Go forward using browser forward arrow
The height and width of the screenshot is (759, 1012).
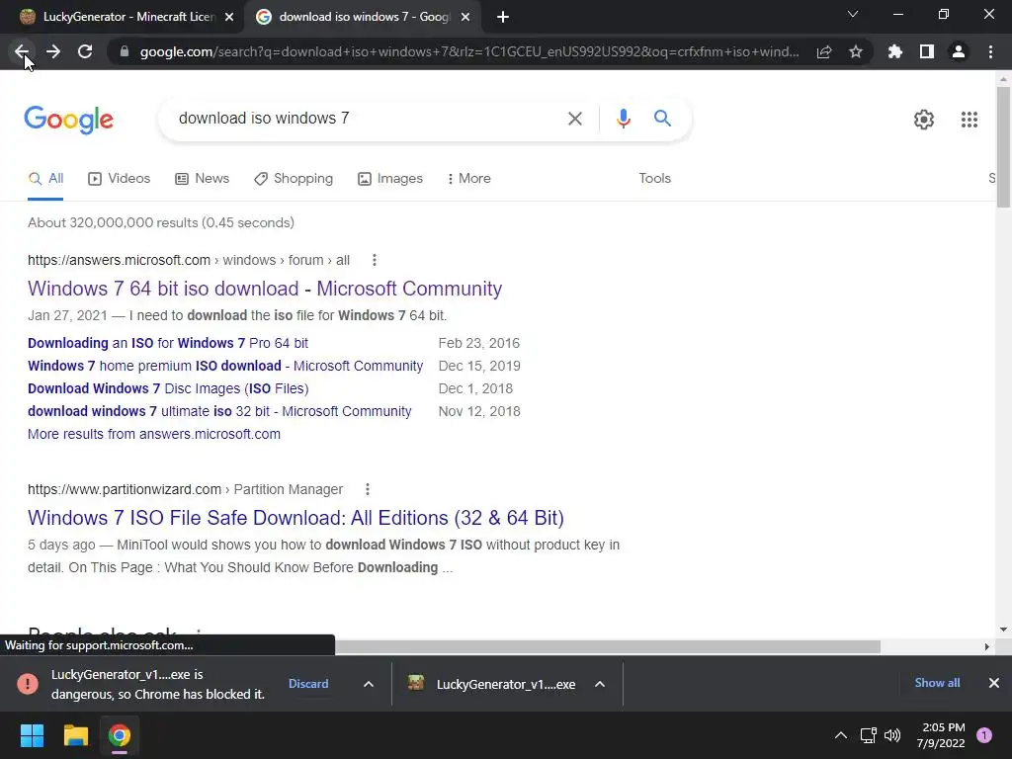pos(53,51)
